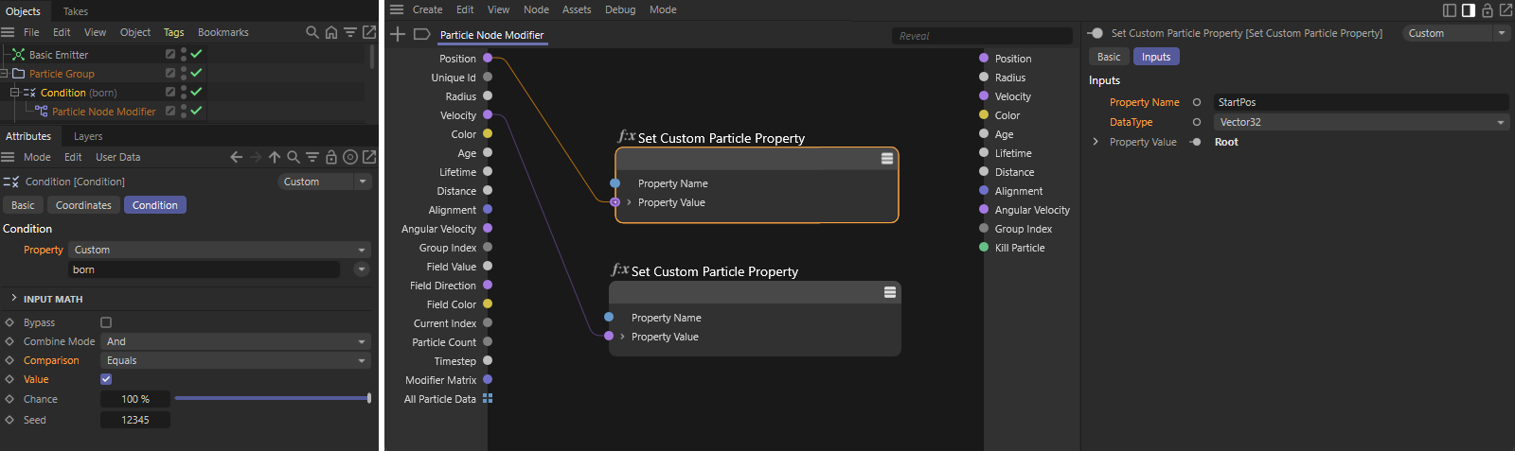Click the Particle Node Modifier object icon
The image size is (1515, 451).
coord(41,112)
